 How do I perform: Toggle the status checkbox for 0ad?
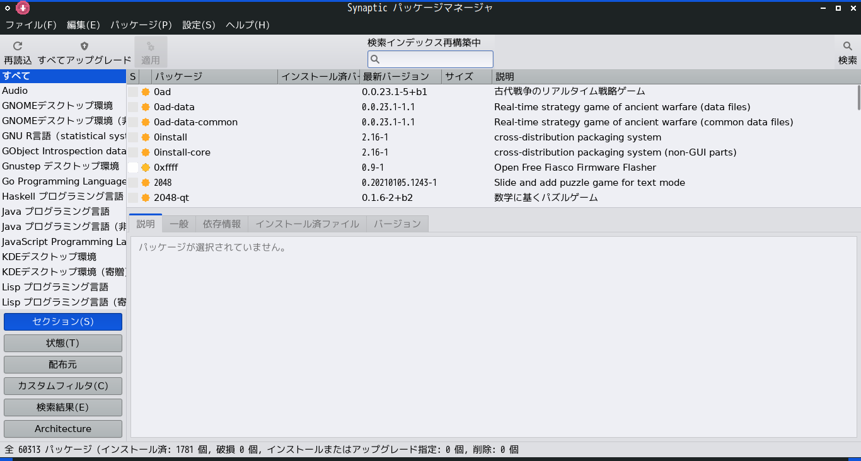coord(133,92)
